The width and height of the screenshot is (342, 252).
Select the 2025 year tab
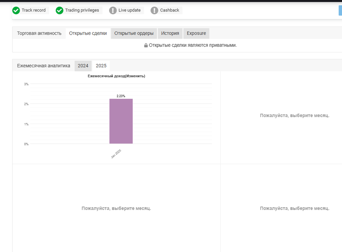(x=101, y=66)
